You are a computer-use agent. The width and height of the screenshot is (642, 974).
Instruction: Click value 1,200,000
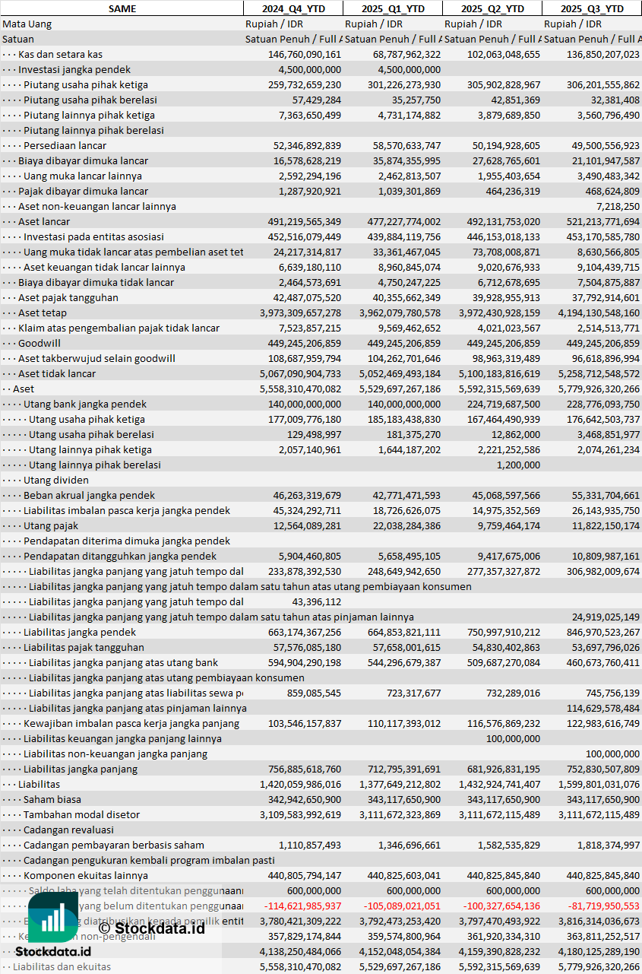(x=519, y=465)
